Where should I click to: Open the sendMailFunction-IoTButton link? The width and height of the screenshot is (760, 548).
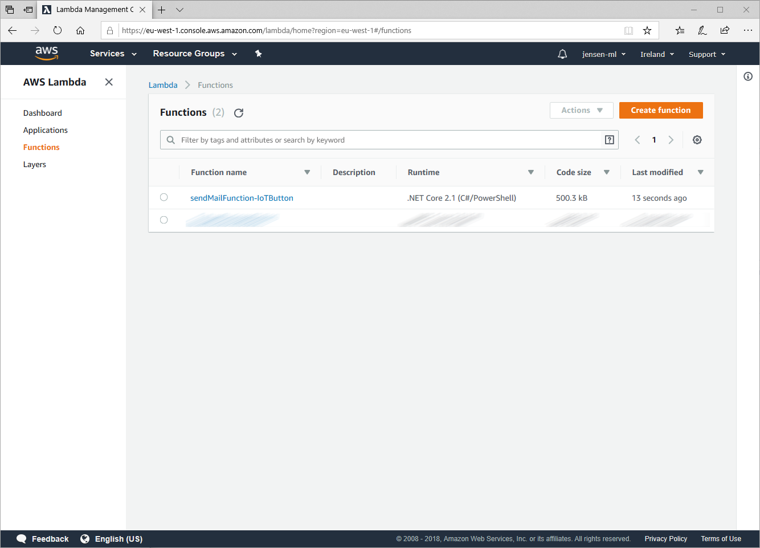tap(242, 198)
